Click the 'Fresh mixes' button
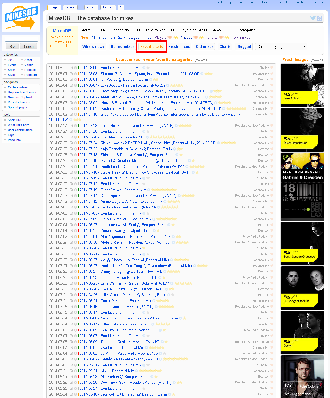330x398 pixels. 179,47
